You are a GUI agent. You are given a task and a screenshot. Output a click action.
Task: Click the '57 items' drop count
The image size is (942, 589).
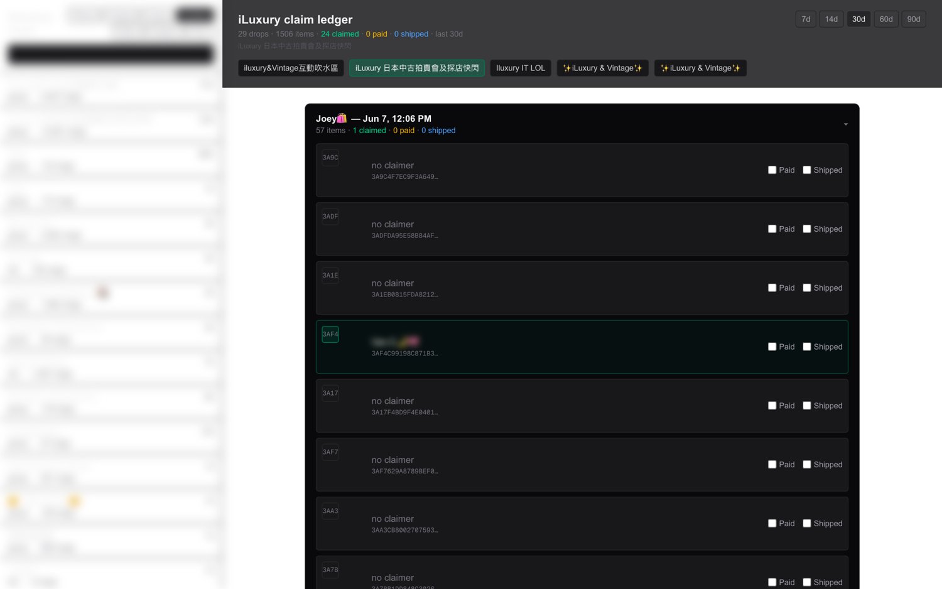[x=330, y=131]
